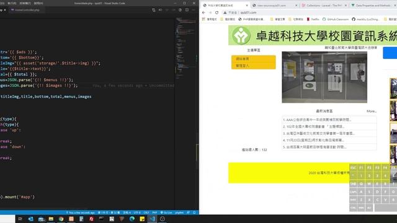Screen dimensions: 397x223
Task: Click the exhibition photo in the page center
Action: coord(324,77)
